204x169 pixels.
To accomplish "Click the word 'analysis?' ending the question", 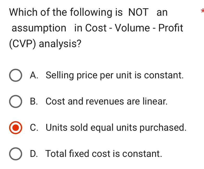I will click(x=60, y=44).
